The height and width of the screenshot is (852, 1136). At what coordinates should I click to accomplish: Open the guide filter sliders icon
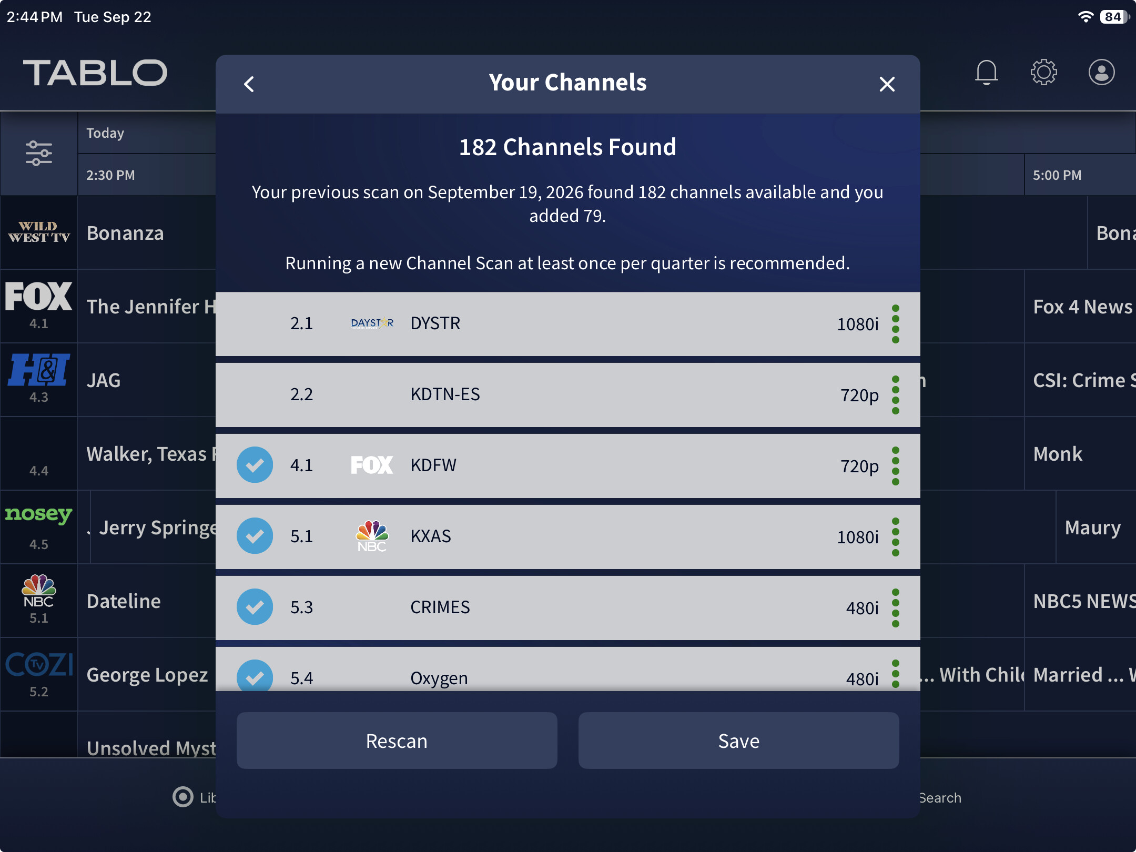tap(39, 153)
